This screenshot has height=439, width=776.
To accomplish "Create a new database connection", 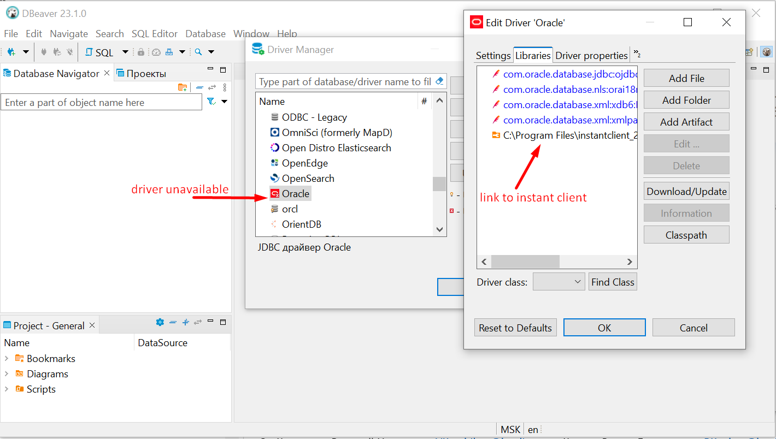I will tap(11, 52).
